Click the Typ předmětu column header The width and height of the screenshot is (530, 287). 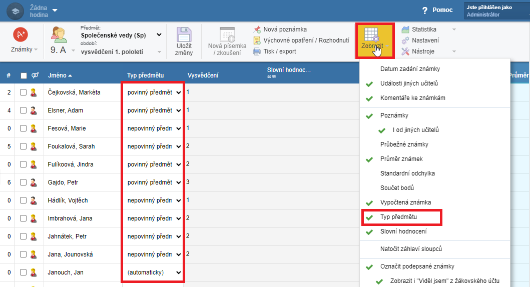[145, 75]
